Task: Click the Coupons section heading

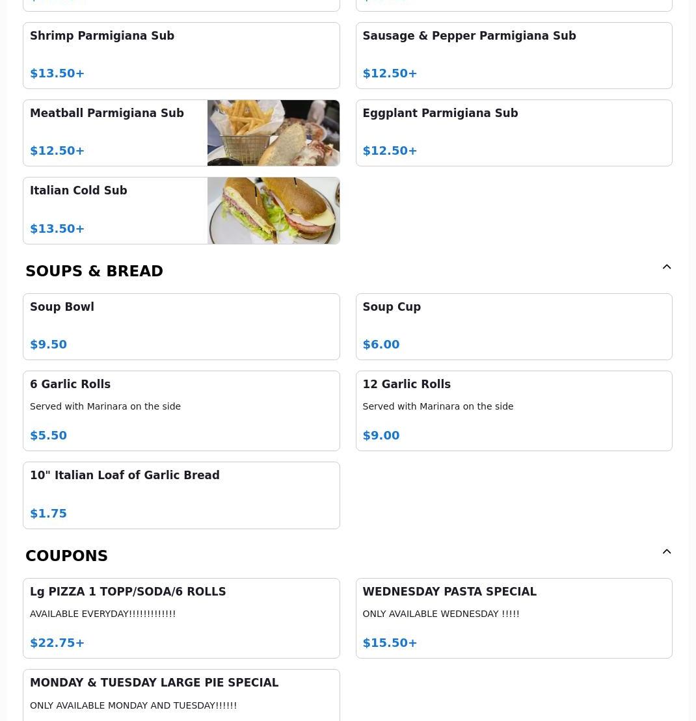Action: point(66,556)
